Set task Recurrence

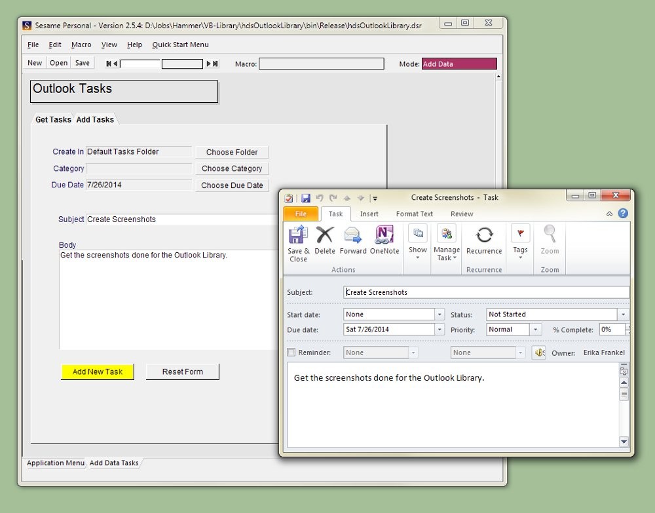484,240
